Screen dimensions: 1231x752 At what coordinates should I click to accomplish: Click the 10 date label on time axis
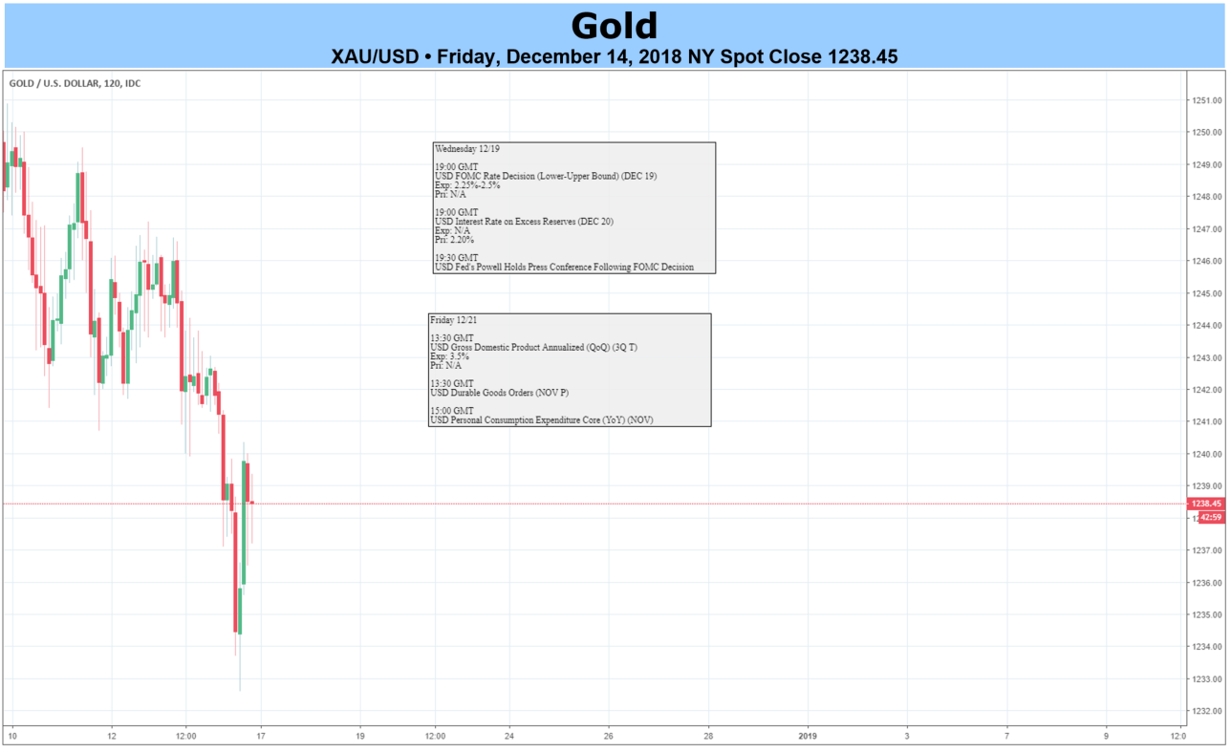coord(12,736)
